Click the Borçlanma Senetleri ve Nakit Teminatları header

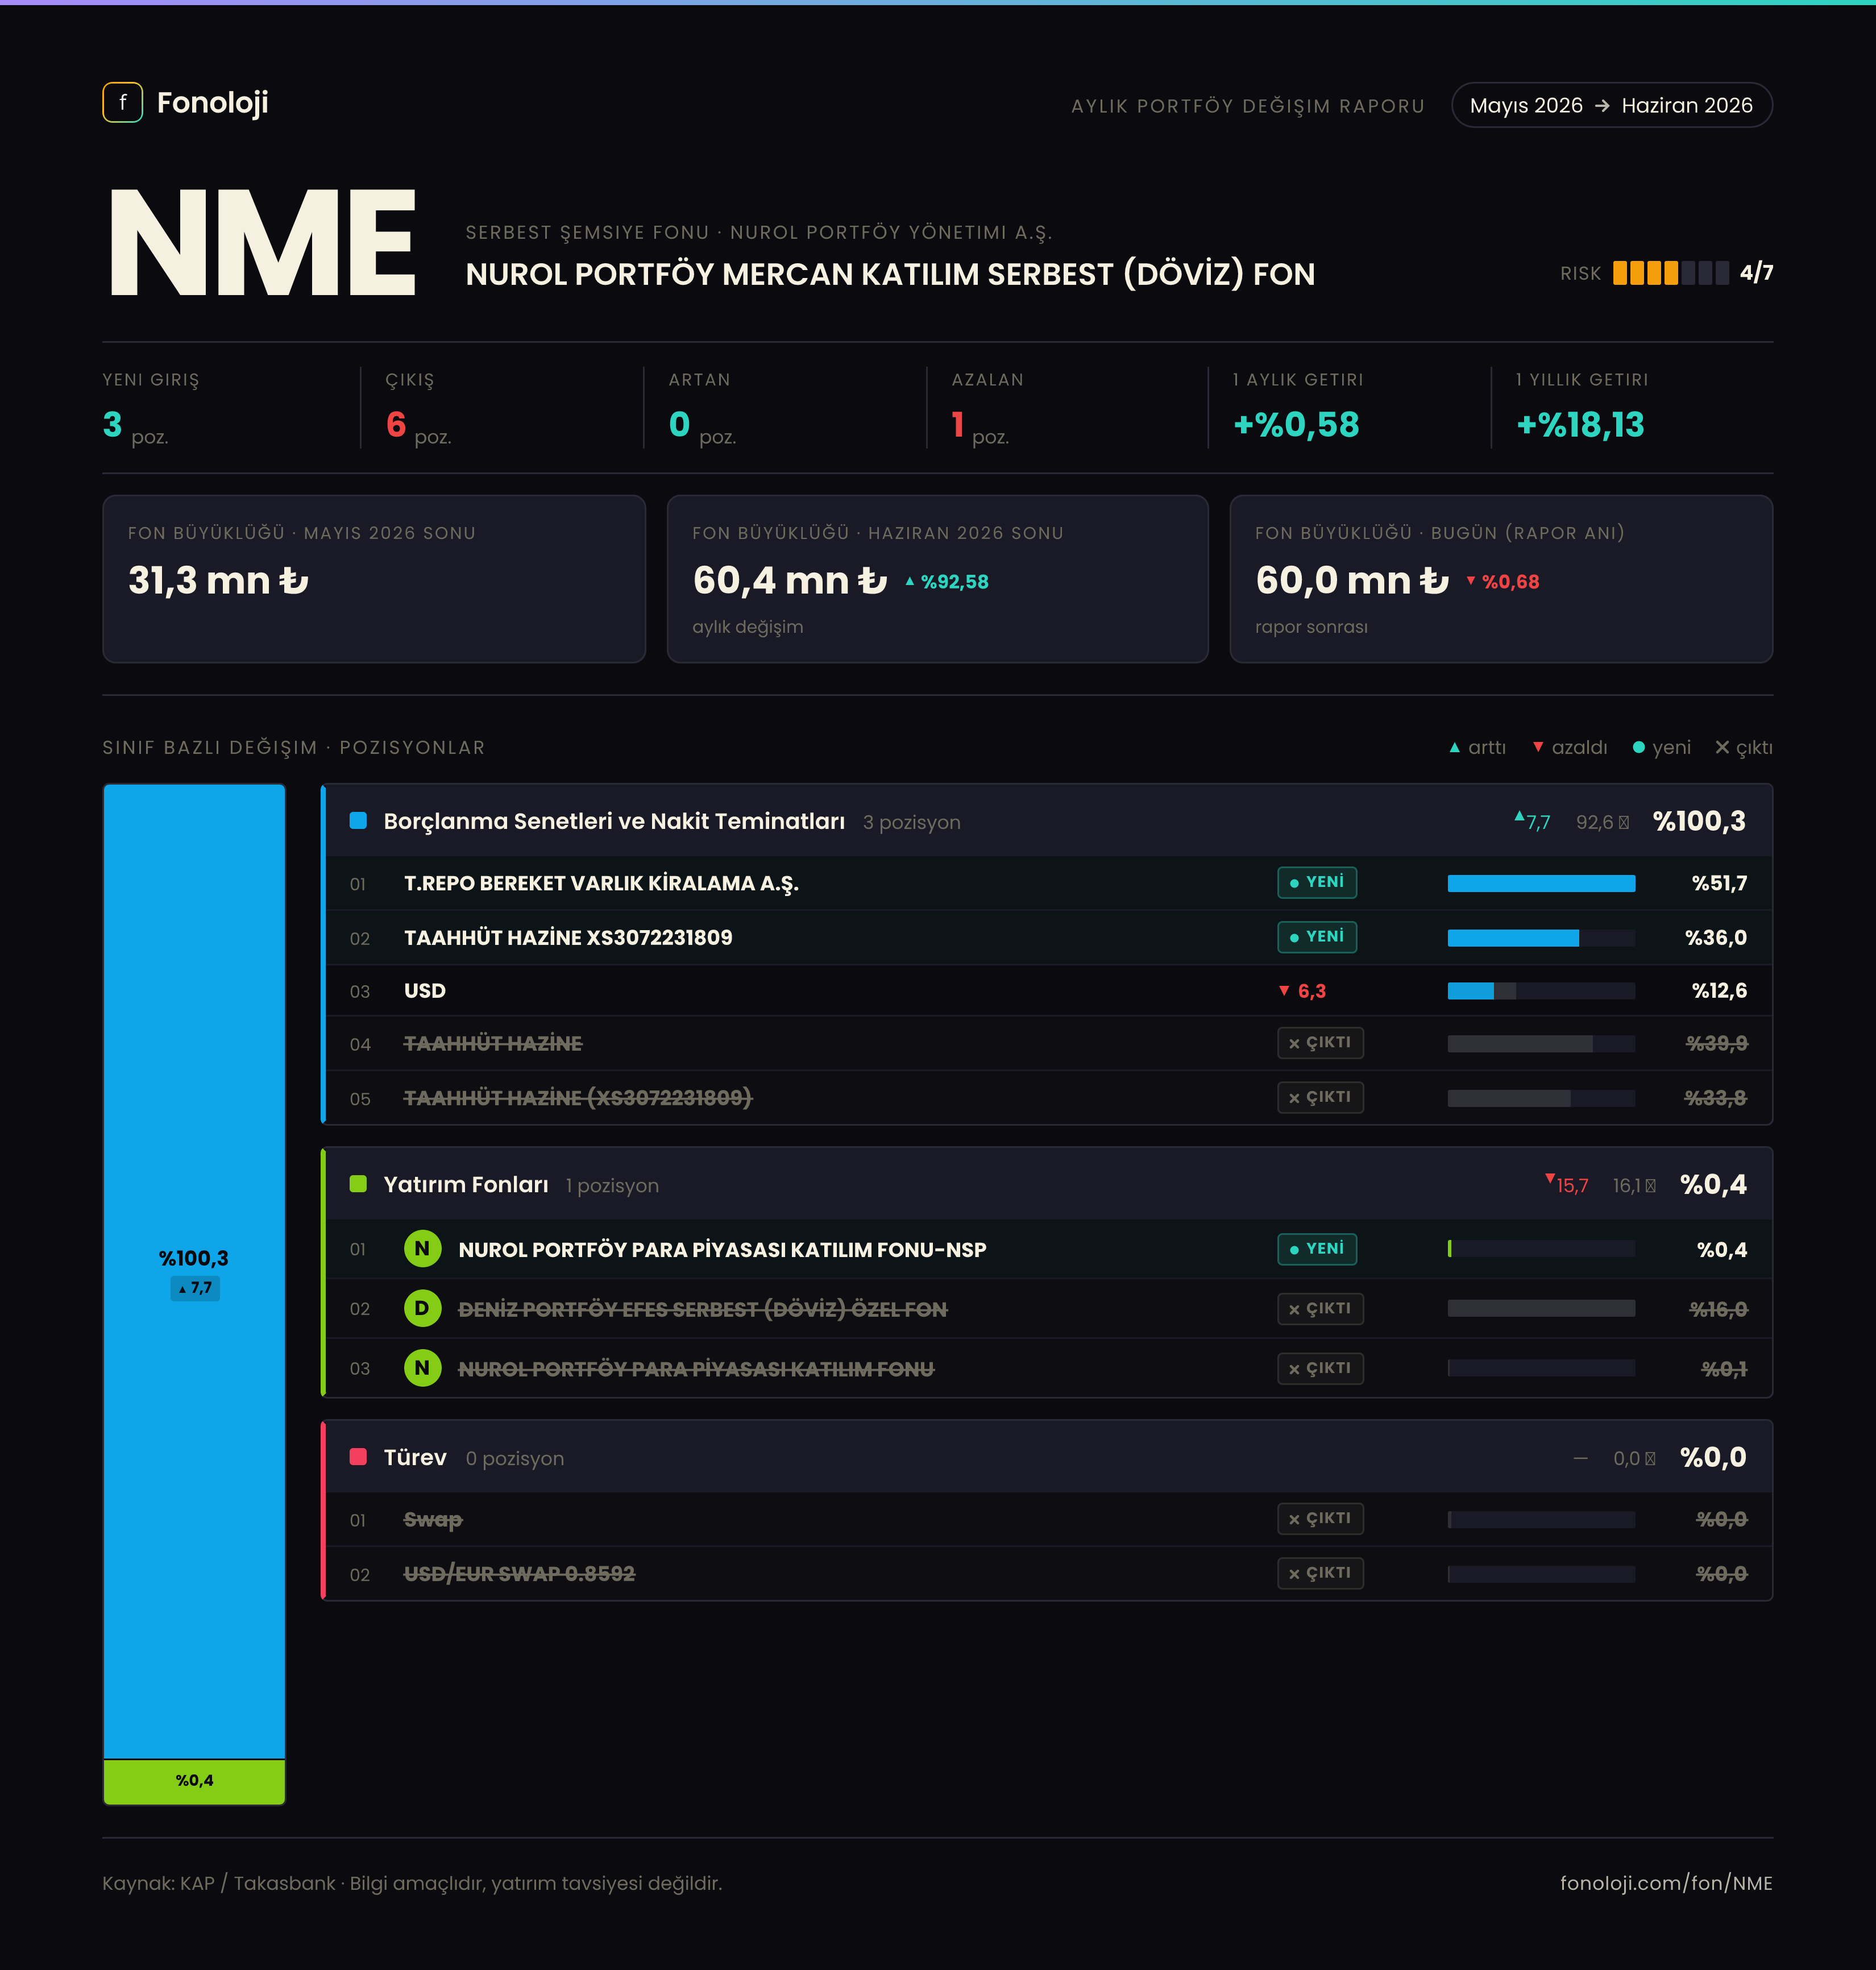coord(1047,821)
